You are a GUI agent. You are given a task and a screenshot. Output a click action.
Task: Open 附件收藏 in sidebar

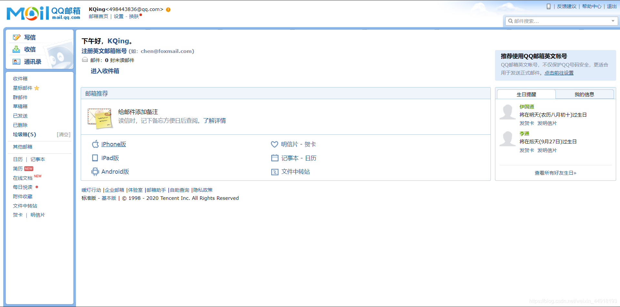(23, 196)
